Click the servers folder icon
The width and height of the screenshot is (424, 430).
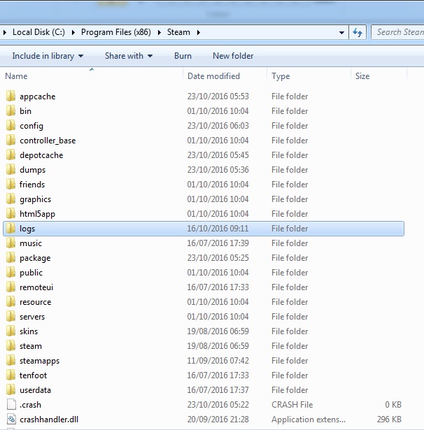10,316
